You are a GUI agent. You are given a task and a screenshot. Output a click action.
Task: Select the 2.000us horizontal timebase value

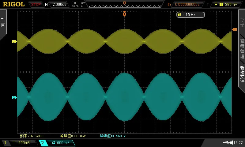tap(59, 5)
